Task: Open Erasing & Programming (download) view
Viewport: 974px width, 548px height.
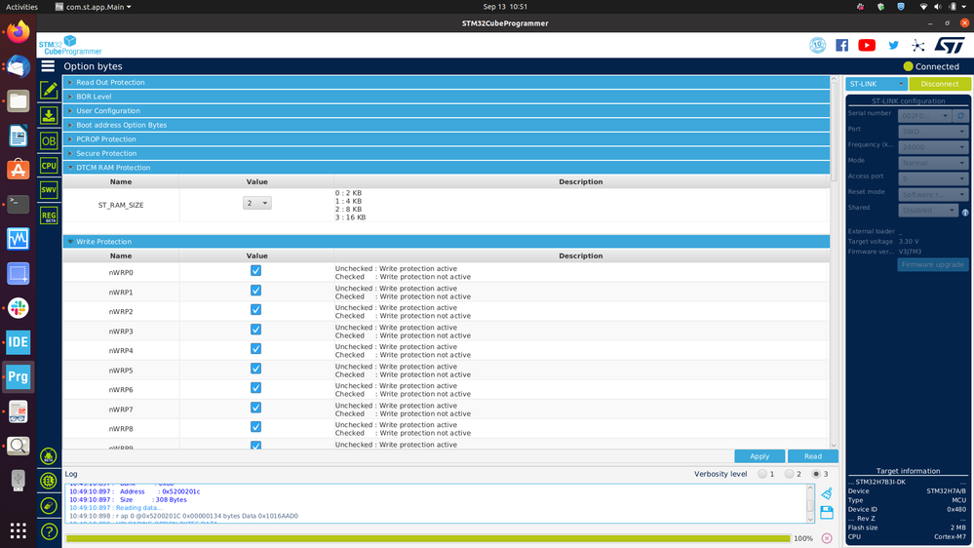Action: pos(49,116)
